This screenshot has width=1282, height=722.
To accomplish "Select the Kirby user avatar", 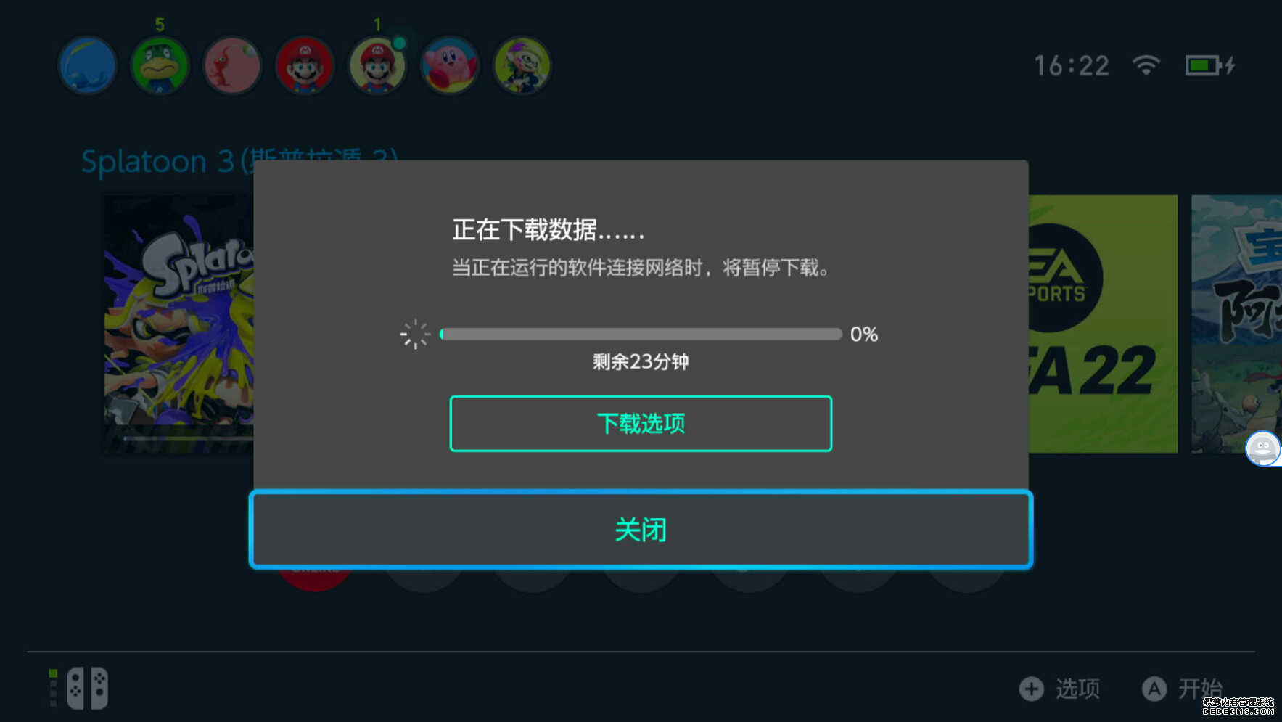I will pyautogui.click(x=450, y=66).
